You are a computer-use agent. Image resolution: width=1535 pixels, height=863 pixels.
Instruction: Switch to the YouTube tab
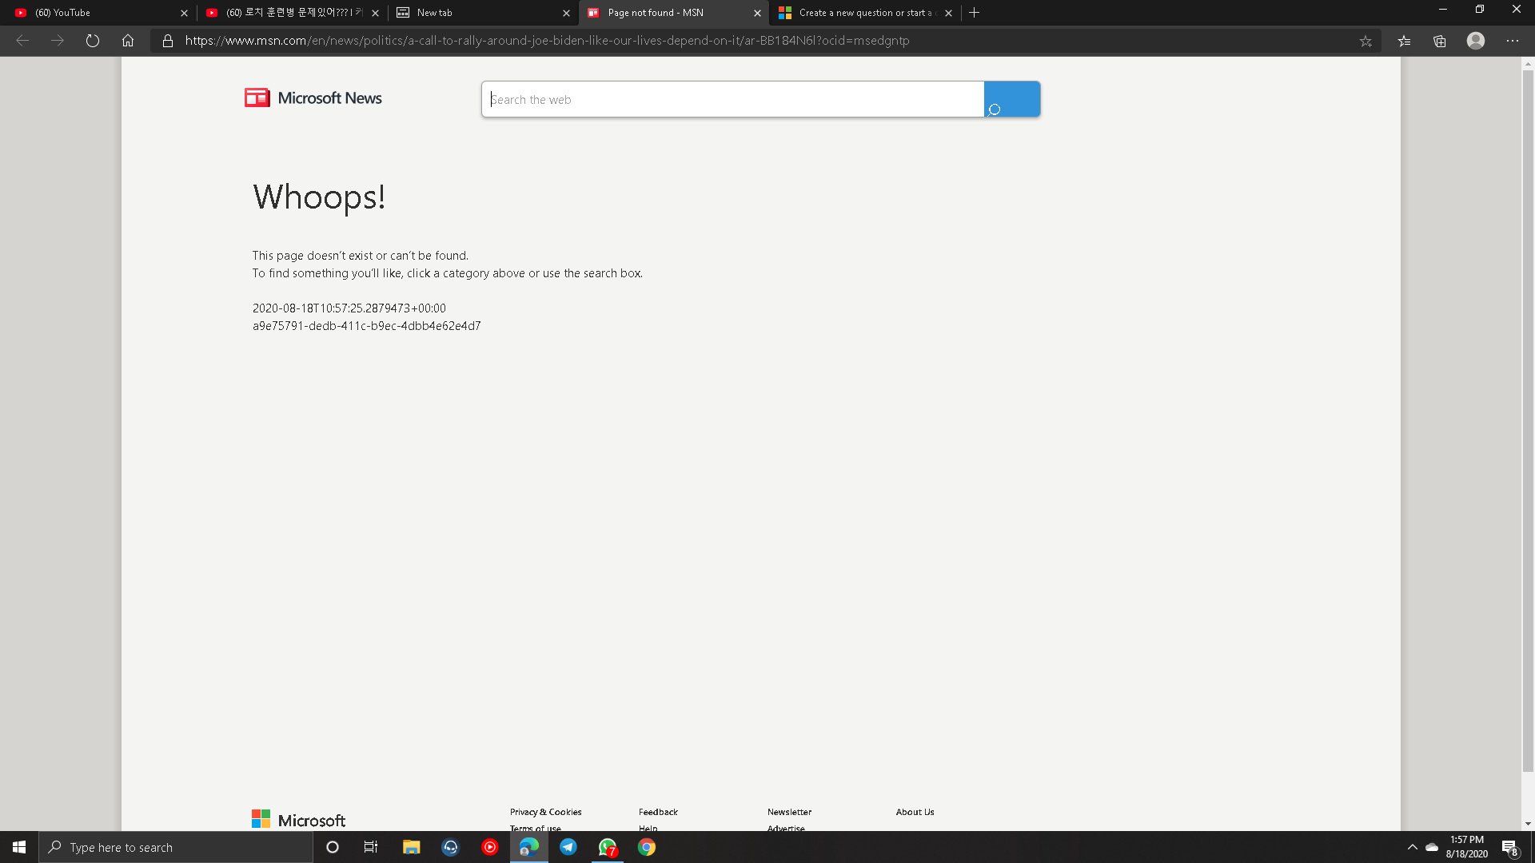(96, 13)
